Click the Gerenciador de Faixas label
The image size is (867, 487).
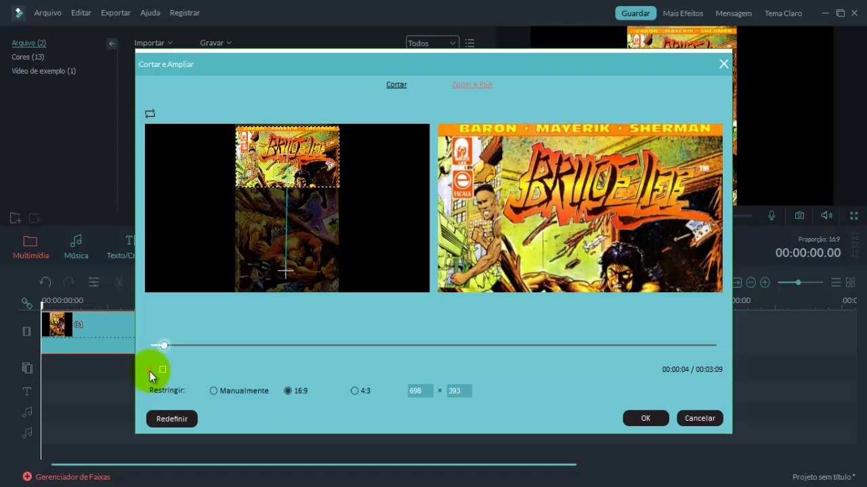[72, 477]
